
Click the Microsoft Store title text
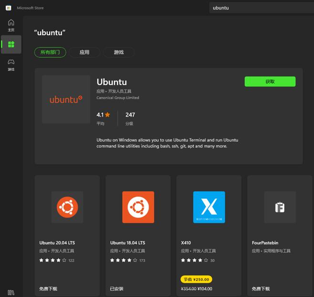coord(30,8)
